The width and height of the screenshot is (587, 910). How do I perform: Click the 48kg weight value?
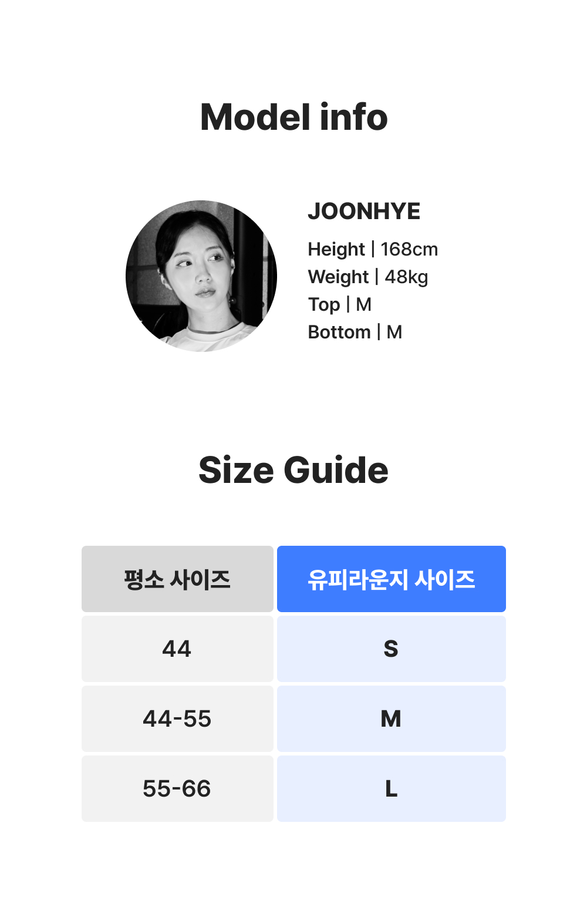tap(406, 277)
